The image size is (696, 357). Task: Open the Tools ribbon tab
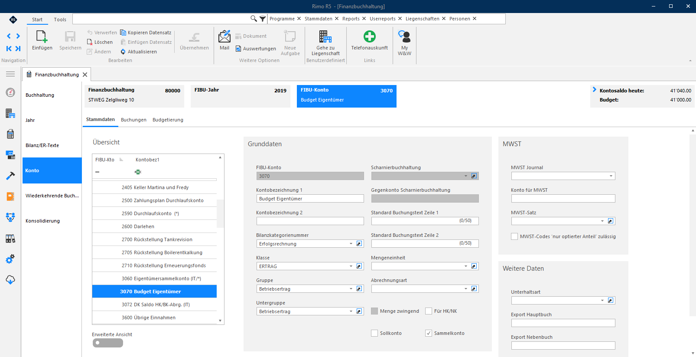click(60, 20)
